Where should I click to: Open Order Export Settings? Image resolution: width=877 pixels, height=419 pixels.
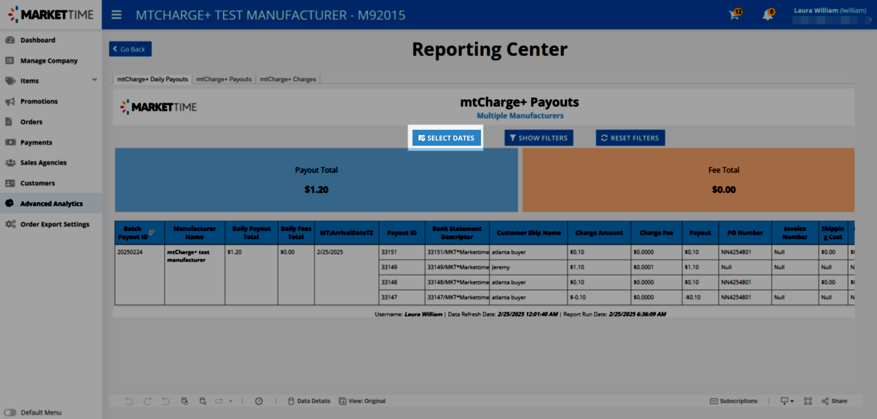tap(54, 224)
